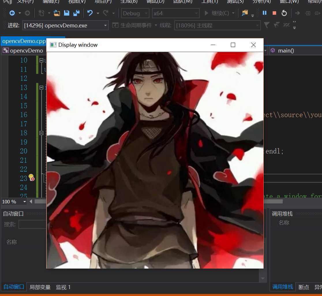This screenshot has height=296, width=322.
Task: Click the 名称 column header in 调用堆栈 panel
Action: [284, 222]
